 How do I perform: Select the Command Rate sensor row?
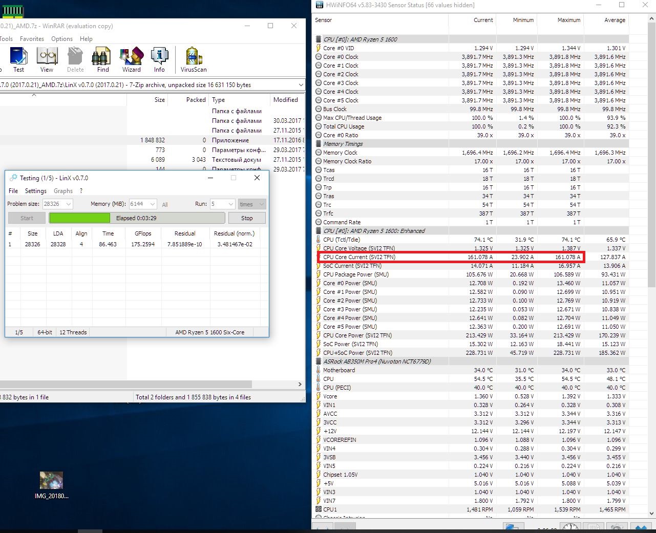(x=471, y=222)
